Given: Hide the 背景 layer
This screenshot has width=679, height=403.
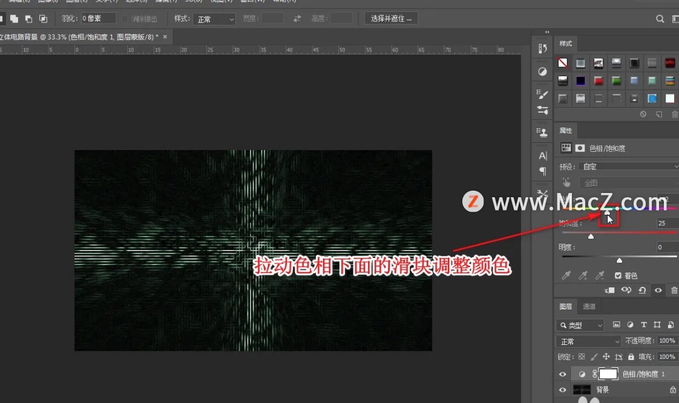Looking at the screenshot, I should [563, 390].
